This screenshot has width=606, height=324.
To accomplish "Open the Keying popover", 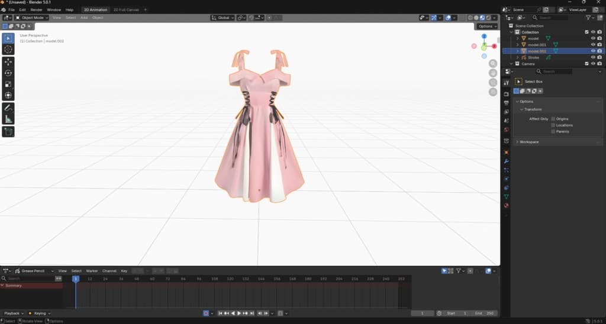I will pyautogui.click(x=40, y=313).
